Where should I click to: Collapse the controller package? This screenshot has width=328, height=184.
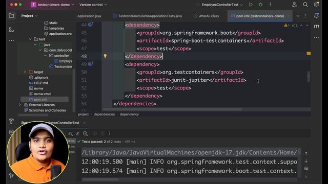click(x=46, y=56)
